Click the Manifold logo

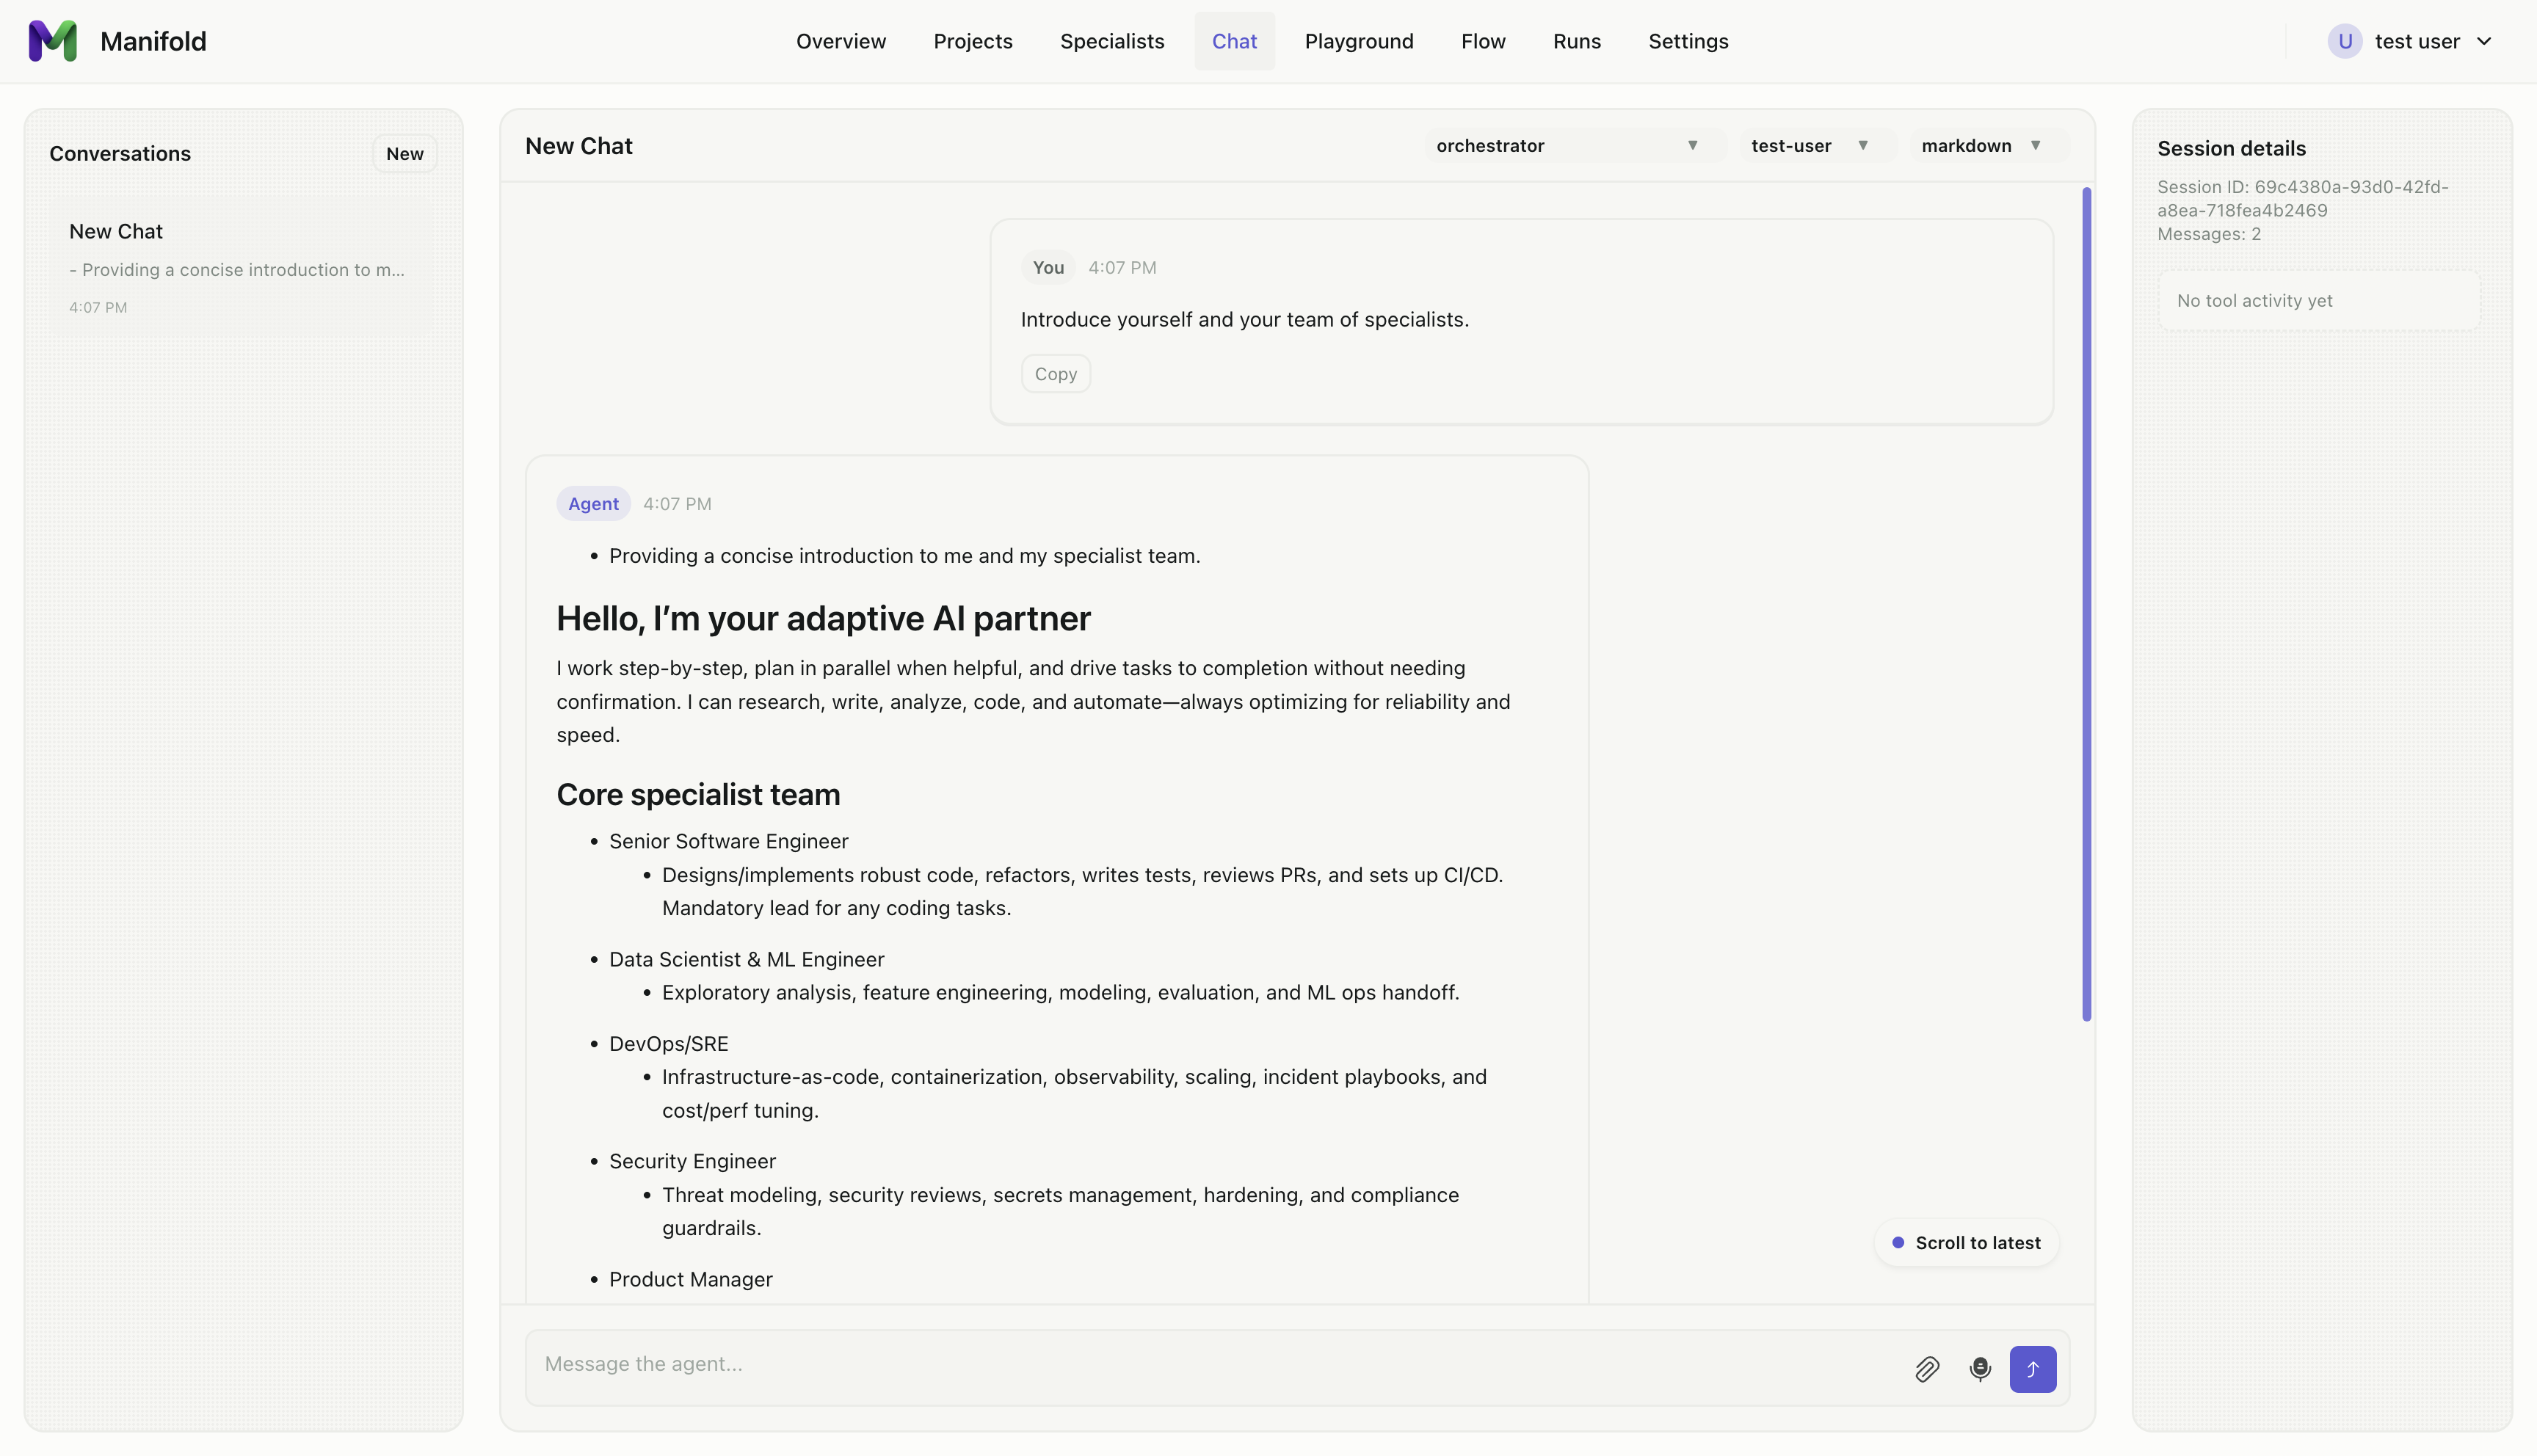pyautogui.click(x=53, y=41)
